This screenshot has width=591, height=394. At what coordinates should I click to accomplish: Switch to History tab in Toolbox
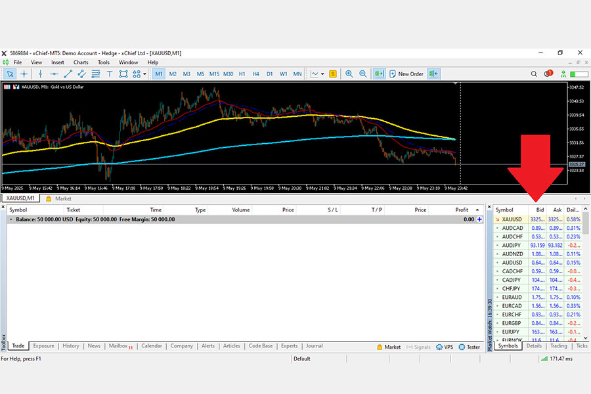[71, 346]
